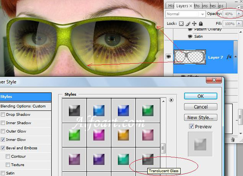Hide the Satin effect eye icon

tap(190, 36)
